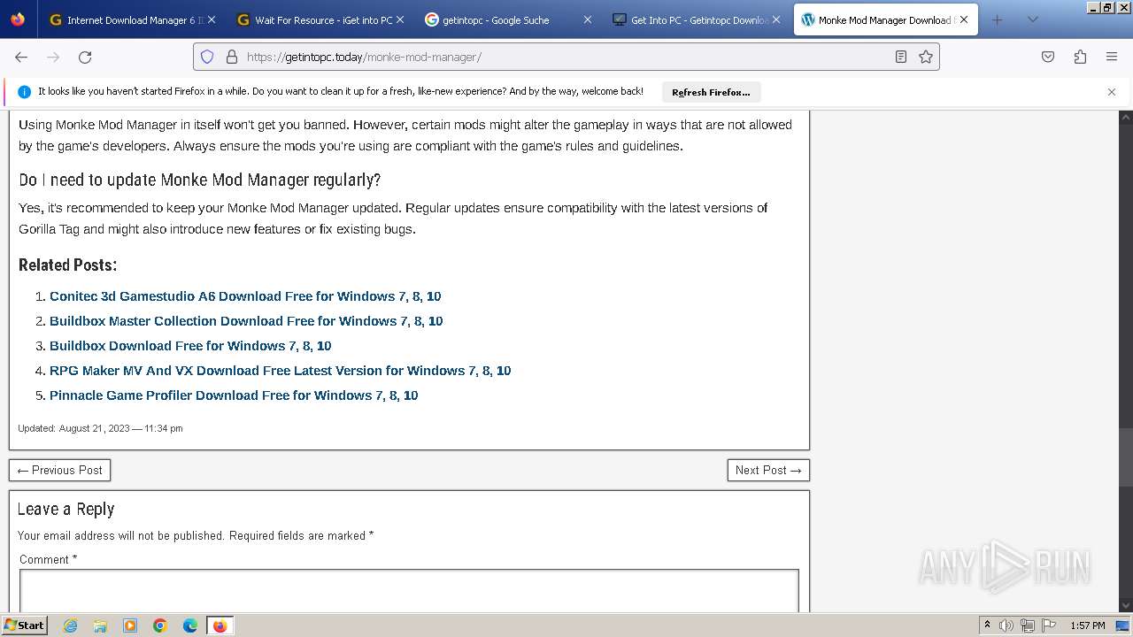Open Conitec 3d Gamestudio A6 post
1133x637 pixels.
[x=245, y=296]
